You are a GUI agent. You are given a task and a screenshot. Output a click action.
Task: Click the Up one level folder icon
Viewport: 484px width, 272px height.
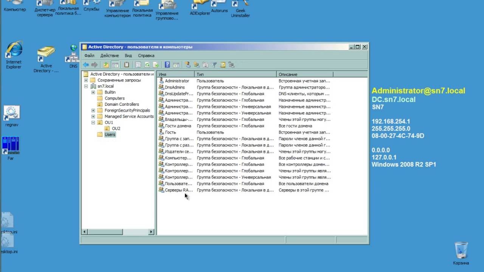(106, 65)
